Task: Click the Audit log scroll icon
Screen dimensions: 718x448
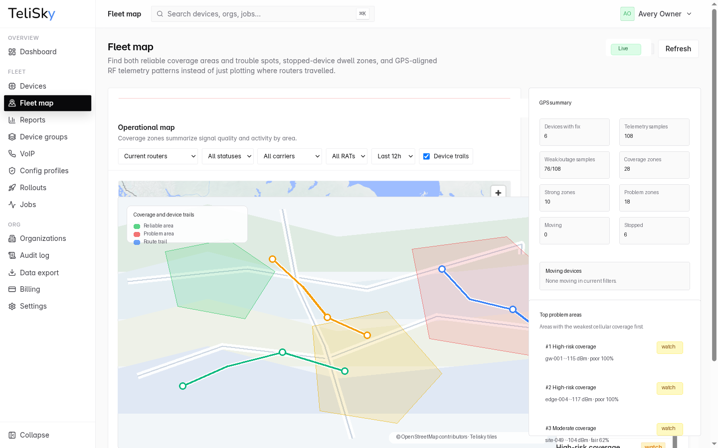Action: point(12,255)
